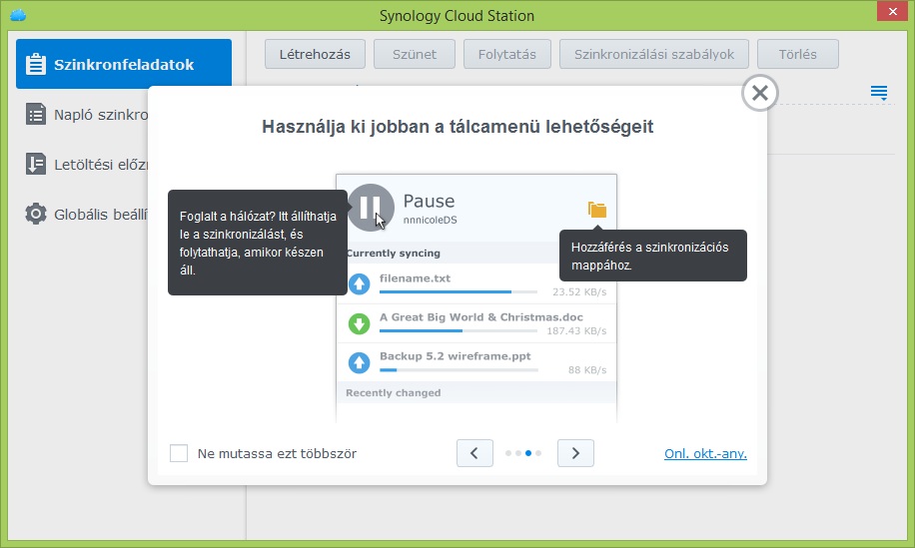Click the 'Currently syncing' heading
This screenshot has height=548, width=915.
(x=394, y=253)
